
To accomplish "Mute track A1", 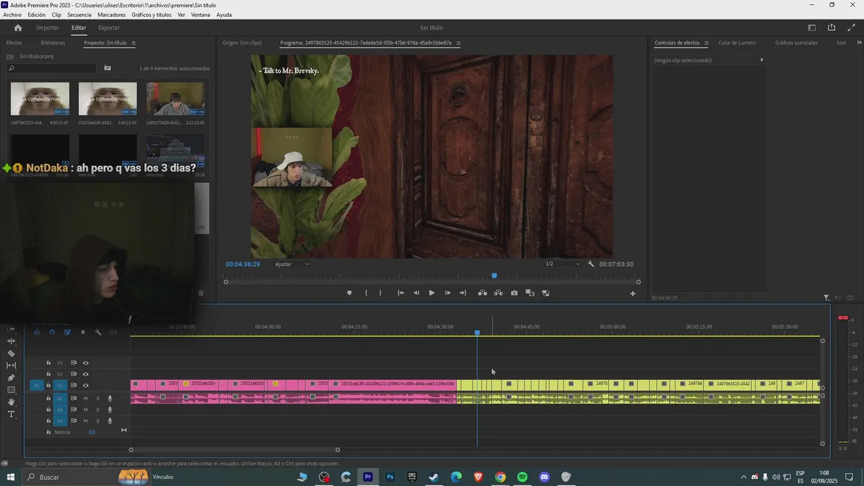I will [x=86, y=398].
